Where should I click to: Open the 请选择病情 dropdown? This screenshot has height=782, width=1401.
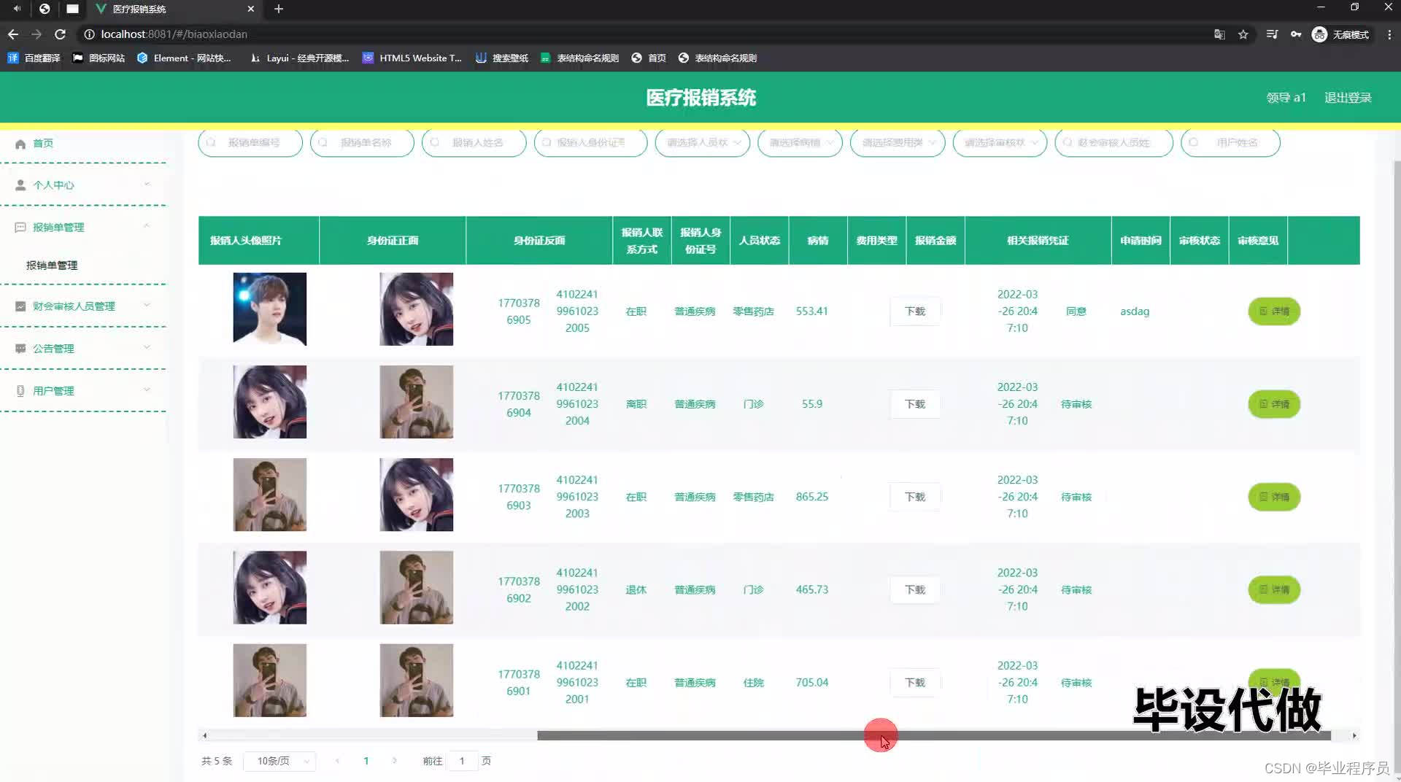pyautogui.click(x=800, y=143)
